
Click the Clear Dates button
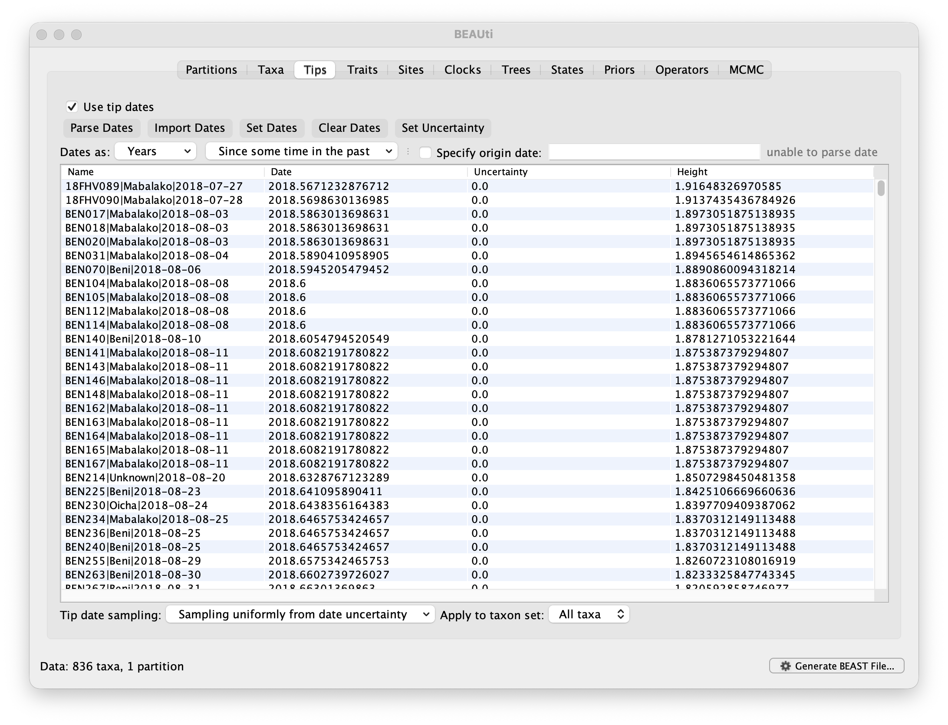349,128
